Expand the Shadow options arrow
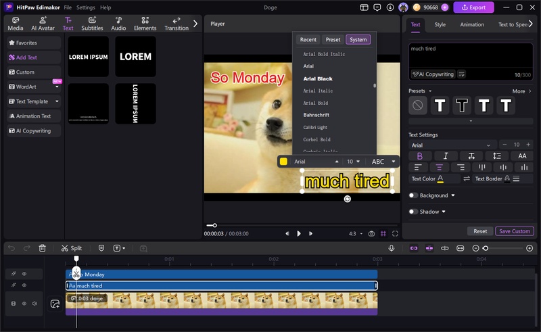The width and height of the screenshot is (541, 332). pyautogui.click(x=444, y=212)
